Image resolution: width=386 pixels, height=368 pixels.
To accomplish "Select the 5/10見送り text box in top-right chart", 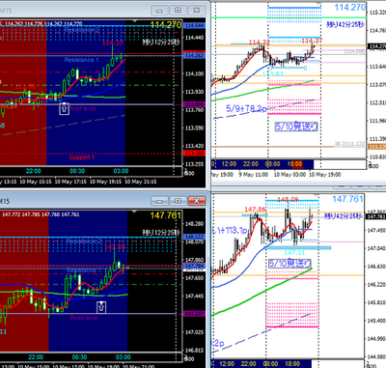I will pos(296,127).
